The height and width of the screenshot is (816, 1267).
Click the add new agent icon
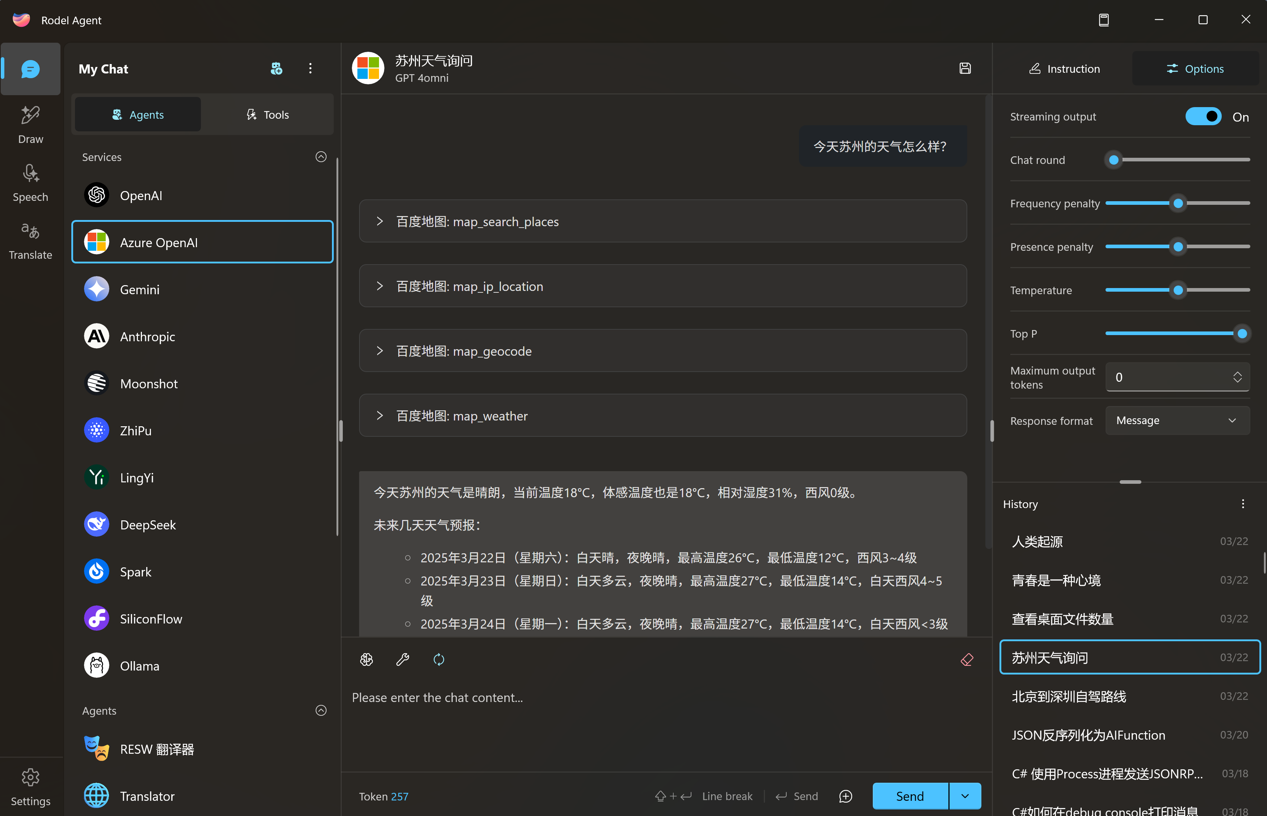click(x=276, y=68)
